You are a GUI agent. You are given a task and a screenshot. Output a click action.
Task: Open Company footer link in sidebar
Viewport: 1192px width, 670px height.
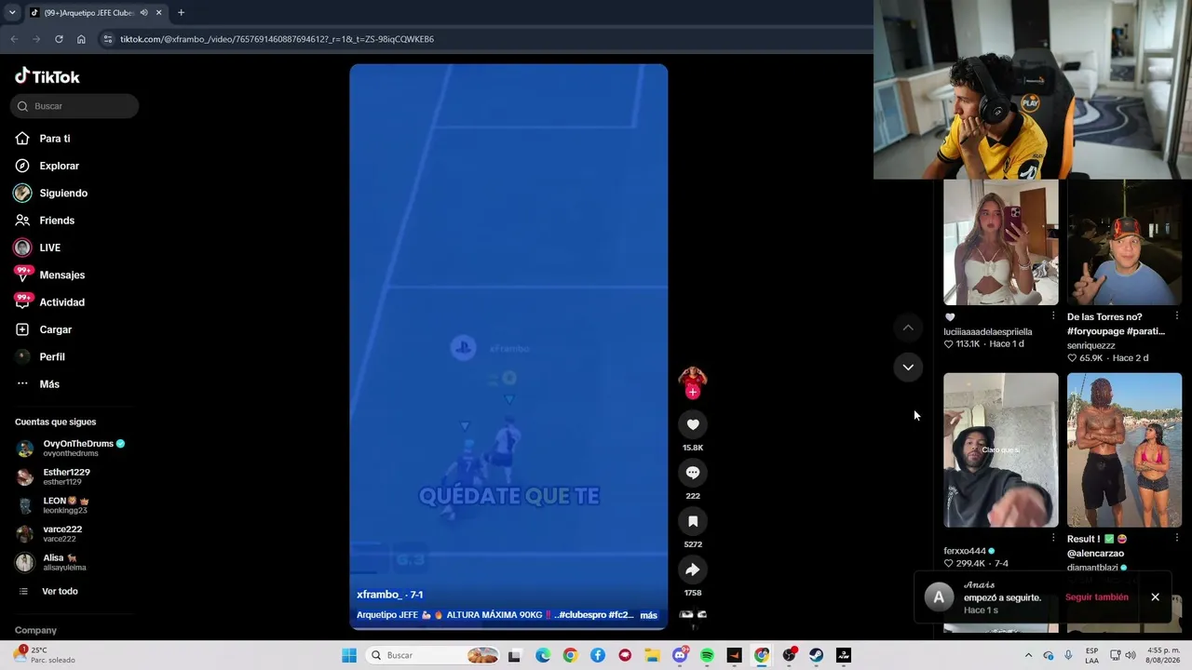point(35,630)
